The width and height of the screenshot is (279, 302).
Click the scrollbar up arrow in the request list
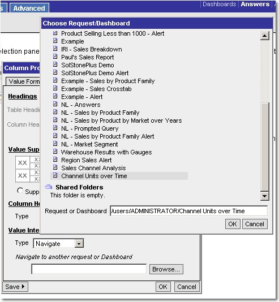point(264,36)
